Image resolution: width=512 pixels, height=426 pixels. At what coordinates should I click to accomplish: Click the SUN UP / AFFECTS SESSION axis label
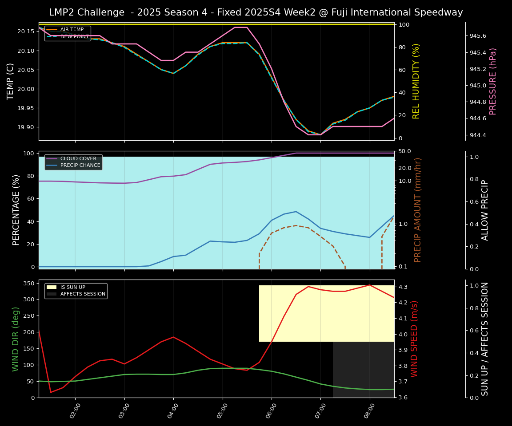point(485,339)
